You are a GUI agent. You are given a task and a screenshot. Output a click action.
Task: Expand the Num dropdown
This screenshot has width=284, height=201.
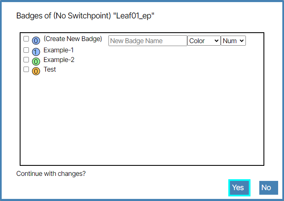[x=233, y=41]
